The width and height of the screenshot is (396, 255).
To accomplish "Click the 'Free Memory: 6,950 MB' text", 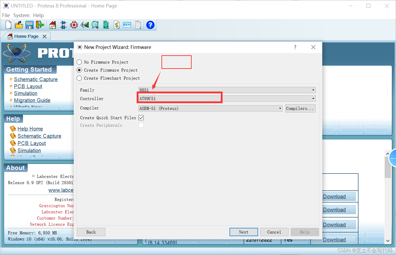I will point(32,233).
